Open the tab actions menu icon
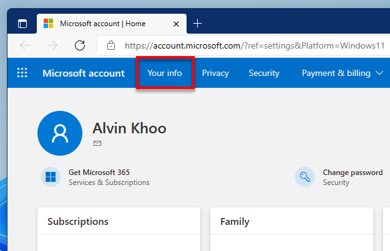Viewport: 390px width, 251px height. [x=22, y=24]
